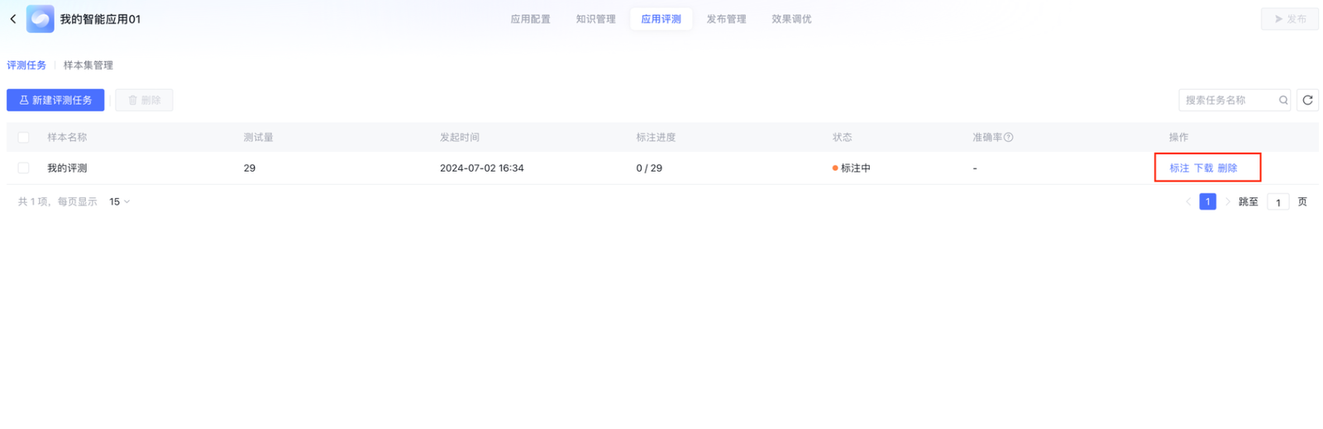Expand the 15 per page dropdown
Image resolution: width=1323 pixels, height=429 pixels.
(x=120, y=202)
